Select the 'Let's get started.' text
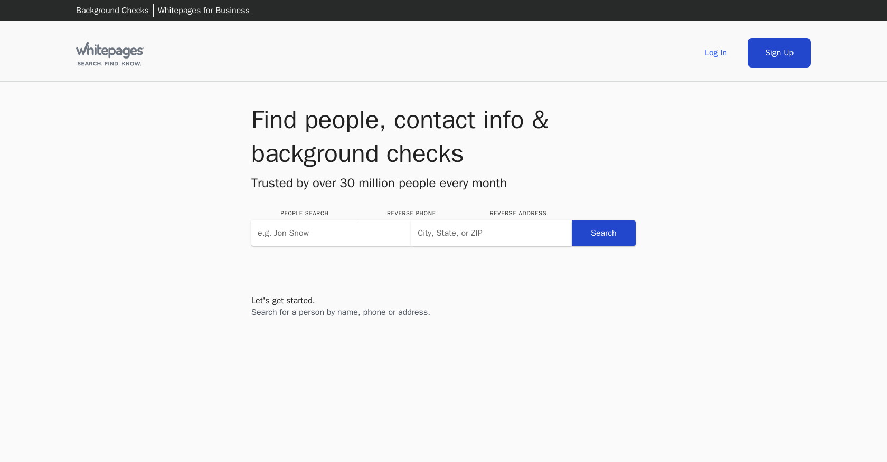 coord(283,301)
